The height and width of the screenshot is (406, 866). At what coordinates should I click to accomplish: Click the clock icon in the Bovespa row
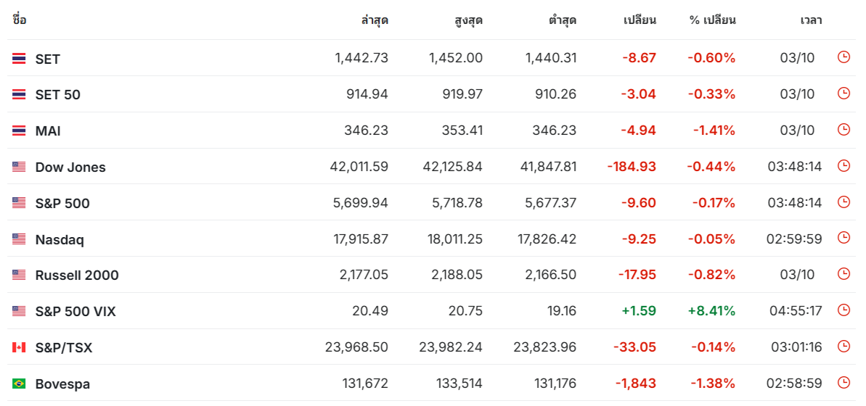click(x=843, y=382)
